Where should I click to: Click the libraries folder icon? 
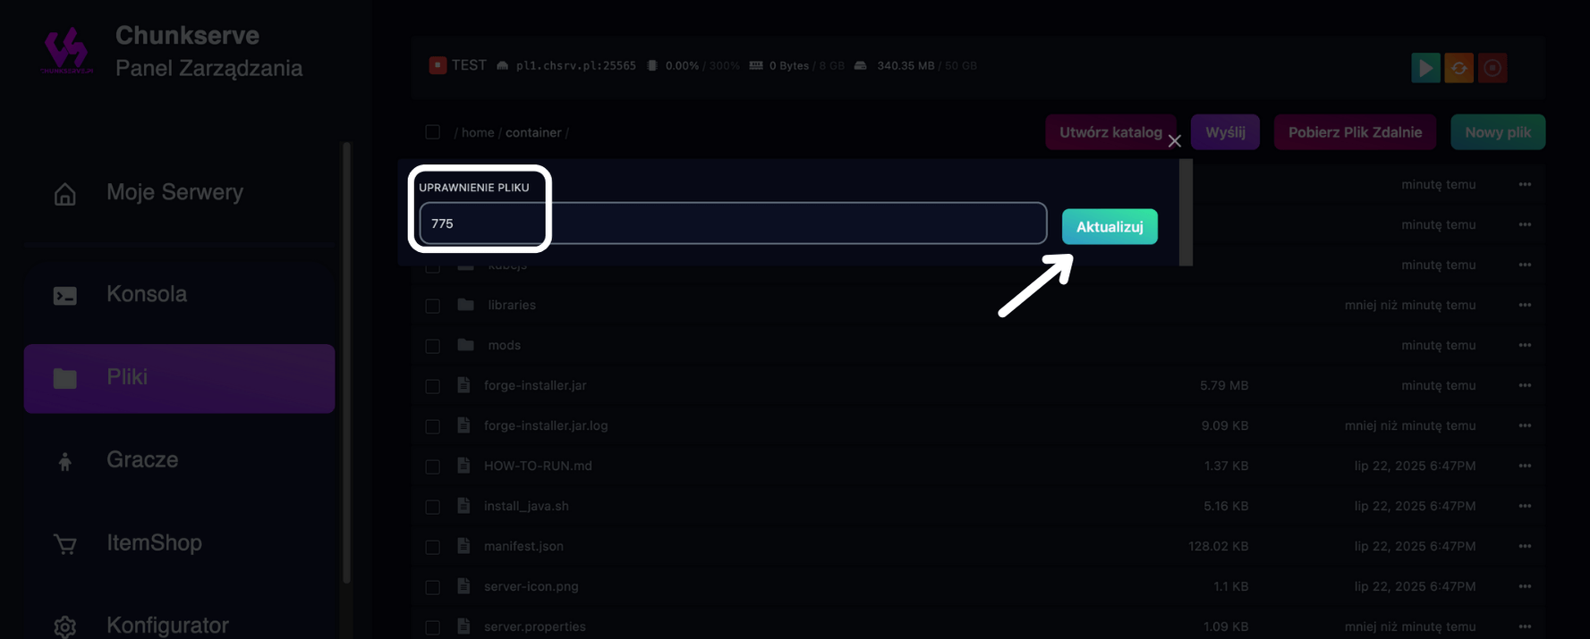coord(465,305)
